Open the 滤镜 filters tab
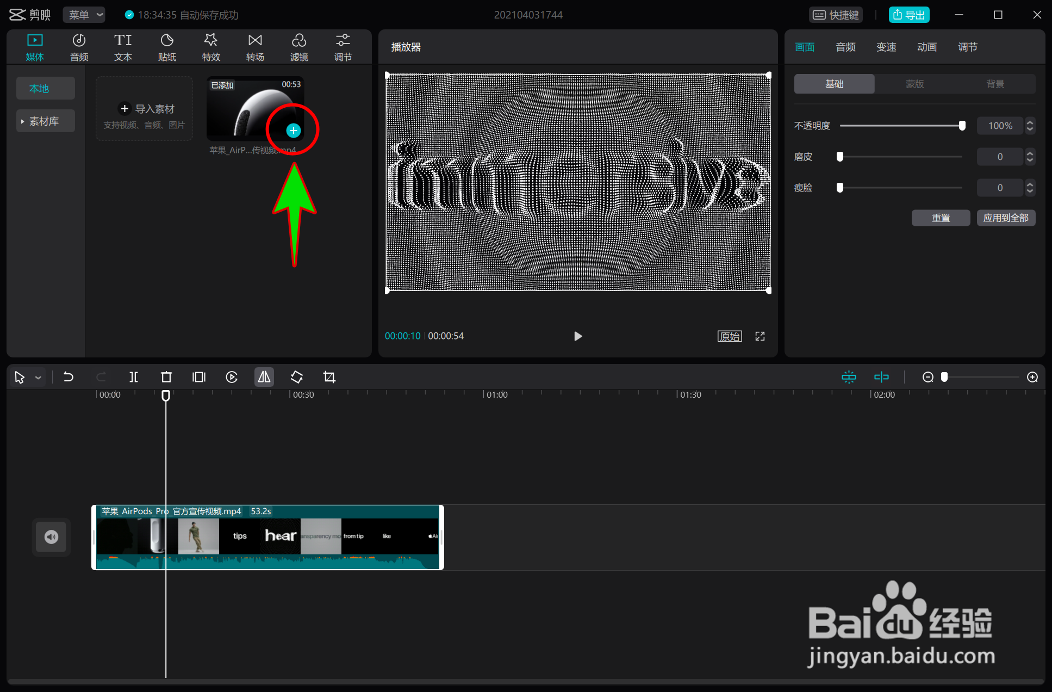This screenshot has width=1052, height=692. coord(299,47)
